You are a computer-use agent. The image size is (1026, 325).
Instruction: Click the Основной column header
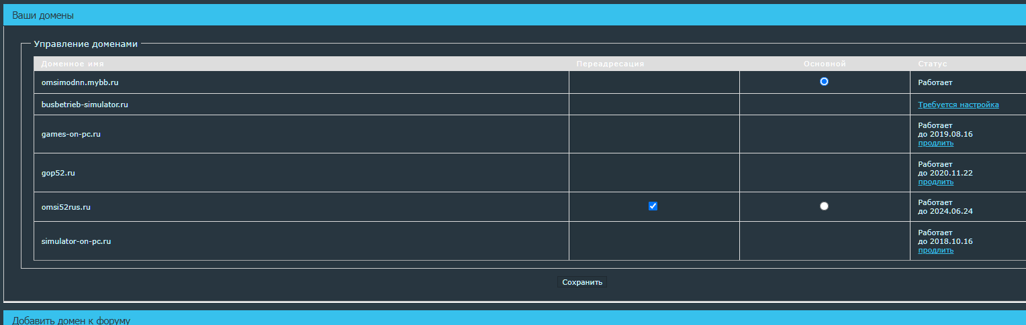(x=824, y=64)
